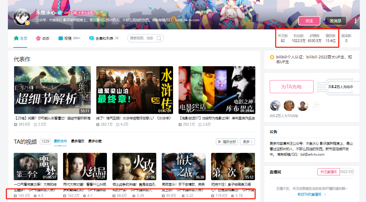The image size is (366, 202).
Task: Click the 1229 video count badge
Action: [x=45, y=141]
